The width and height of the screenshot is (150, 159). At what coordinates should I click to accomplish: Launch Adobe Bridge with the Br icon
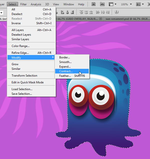click(93, 4)
